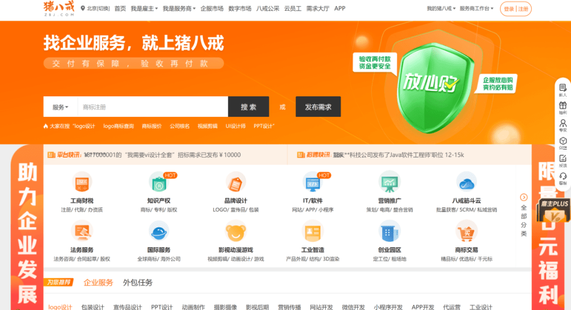The image size is (571, 310).
Task: Select the 营销推广 category icon
Action: pyautogui.click(x=389, y=183)
